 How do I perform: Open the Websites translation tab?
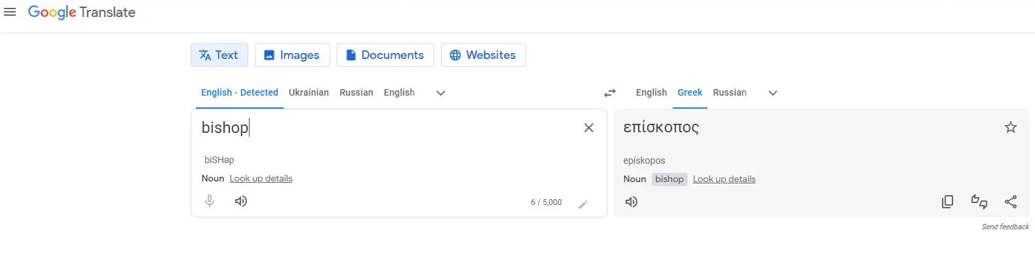(x=483, y=55)
